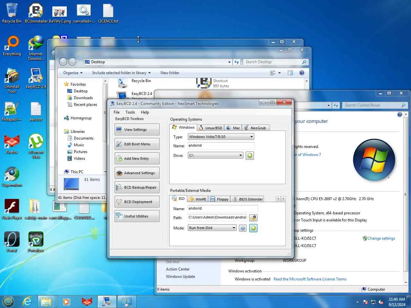Open Include selected folder in library dropdown

tap(121, 73)
